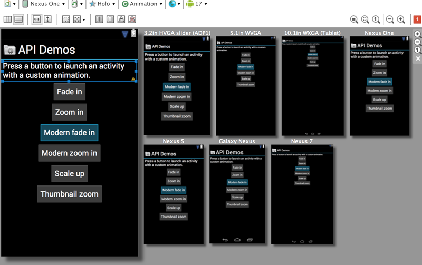Image resolution: width=422 pixels, height=265 pixels.
Task: Click the top toolbar zoom to 100% icon
Action: coord(376,19)
